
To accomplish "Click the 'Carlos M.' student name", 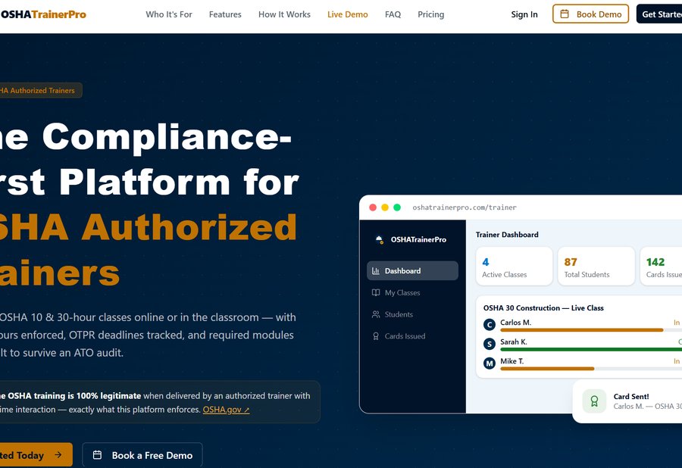I will [x=515, y=323].
